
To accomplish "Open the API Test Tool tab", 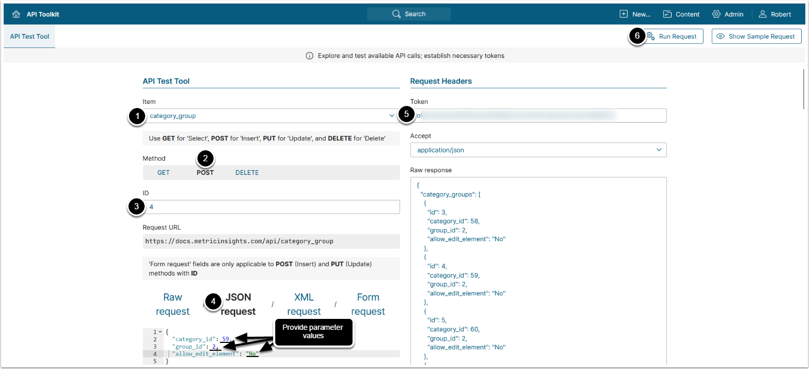I will click(29, 37).
